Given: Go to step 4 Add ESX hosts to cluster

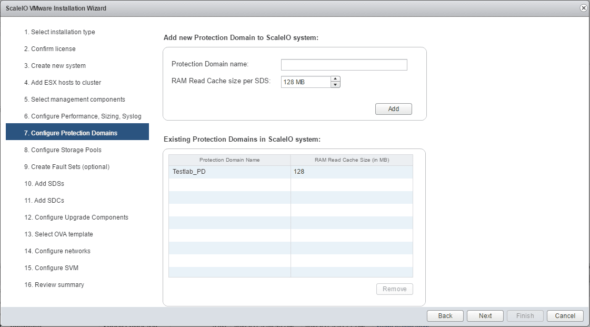Looking at the screenshot, I should (63, 83).
